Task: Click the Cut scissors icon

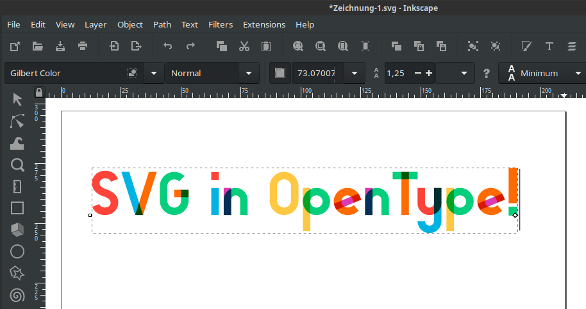Action: [x=244, y=46]
